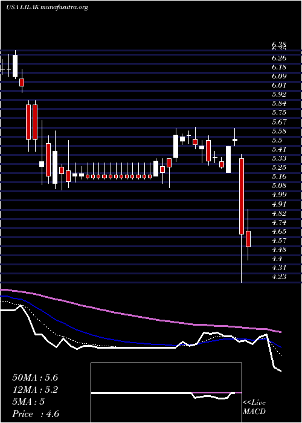302x423 pixels.
Task: Click the 4.57 price axis label
Action: click(x=279, y=241)
